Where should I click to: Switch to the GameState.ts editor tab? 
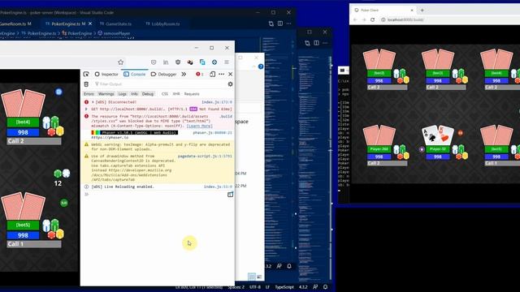pos(115,24)
